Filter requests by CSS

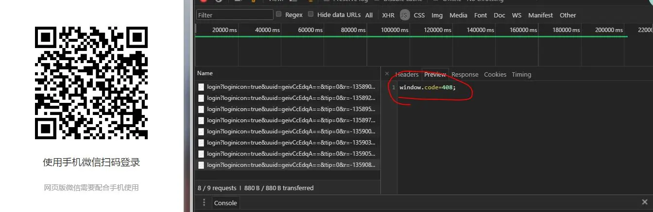coord(419,15)
